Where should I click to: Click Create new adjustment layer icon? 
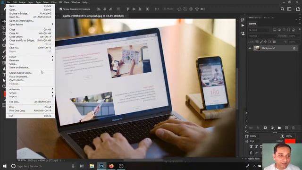(272, 127)
